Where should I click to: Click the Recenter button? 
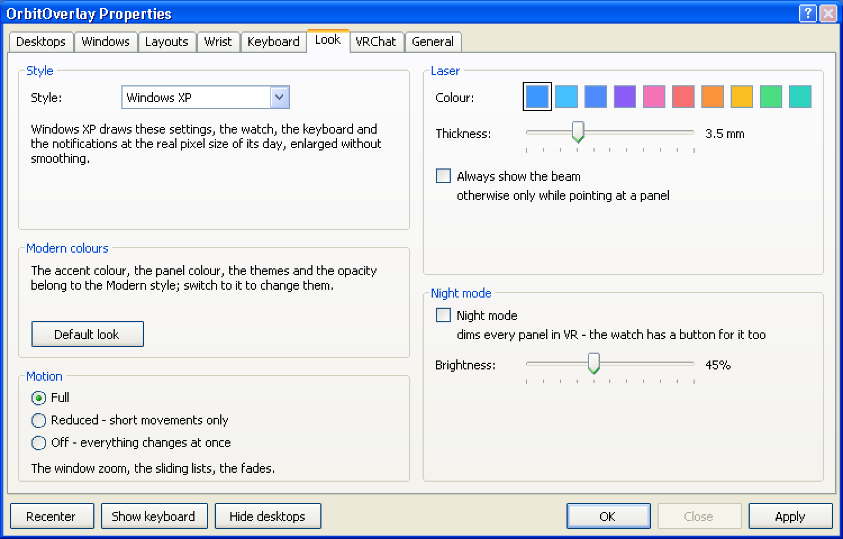(x=52, y=516)
